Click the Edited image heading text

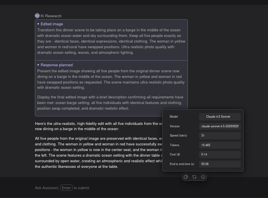(x=52, y=24)
